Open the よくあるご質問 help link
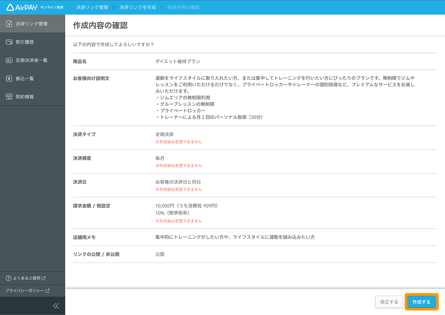The height and width of the screenshot is (315, 445). tap(26, 278)
